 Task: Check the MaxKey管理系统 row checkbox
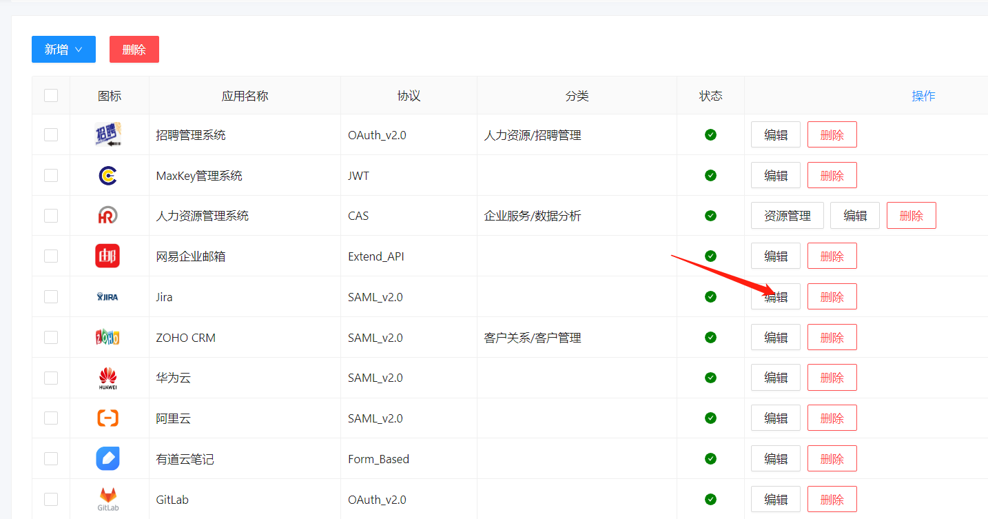point(51,175)
